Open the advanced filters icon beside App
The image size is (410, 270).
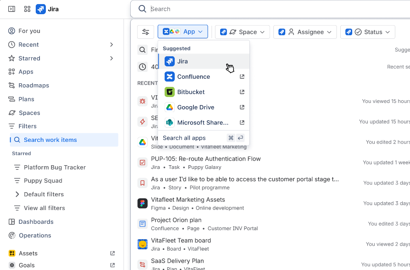[x=145, y=32]
